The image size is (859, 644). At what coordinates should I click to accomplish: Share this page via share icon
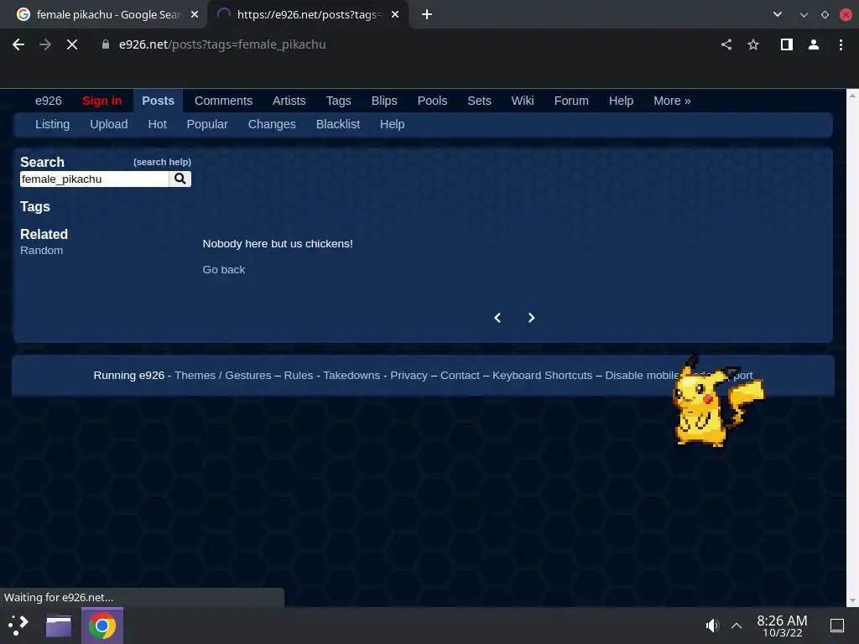(x=726, y=44)
